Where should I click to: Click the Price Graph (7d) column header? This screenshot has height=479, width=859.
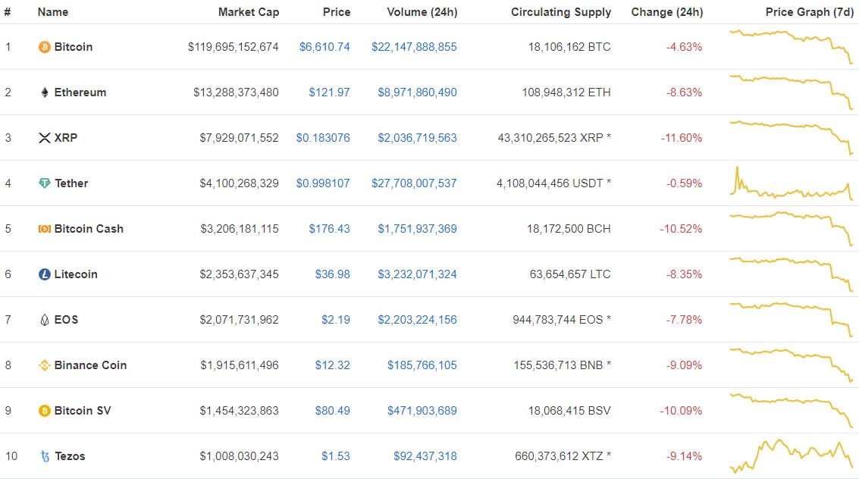tap(809, 12)
